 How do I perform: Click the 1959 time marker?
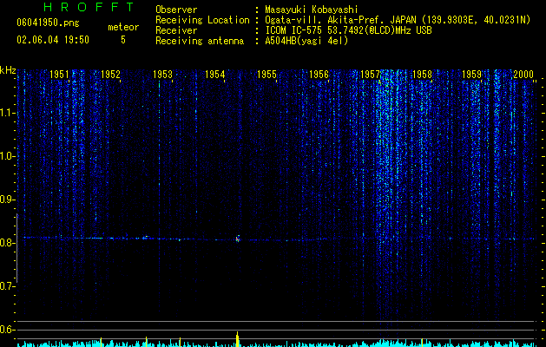point(472,75)
